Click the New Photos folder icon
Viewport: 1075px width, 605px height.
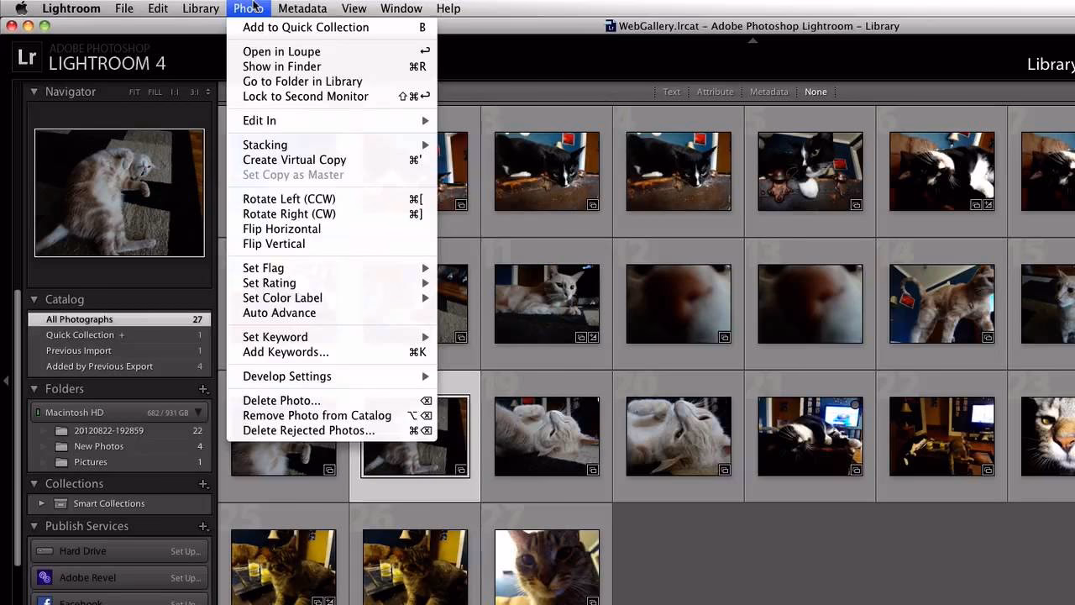pos(61,446)
